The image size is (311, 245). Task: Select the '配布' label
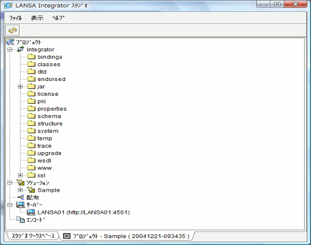33,198
